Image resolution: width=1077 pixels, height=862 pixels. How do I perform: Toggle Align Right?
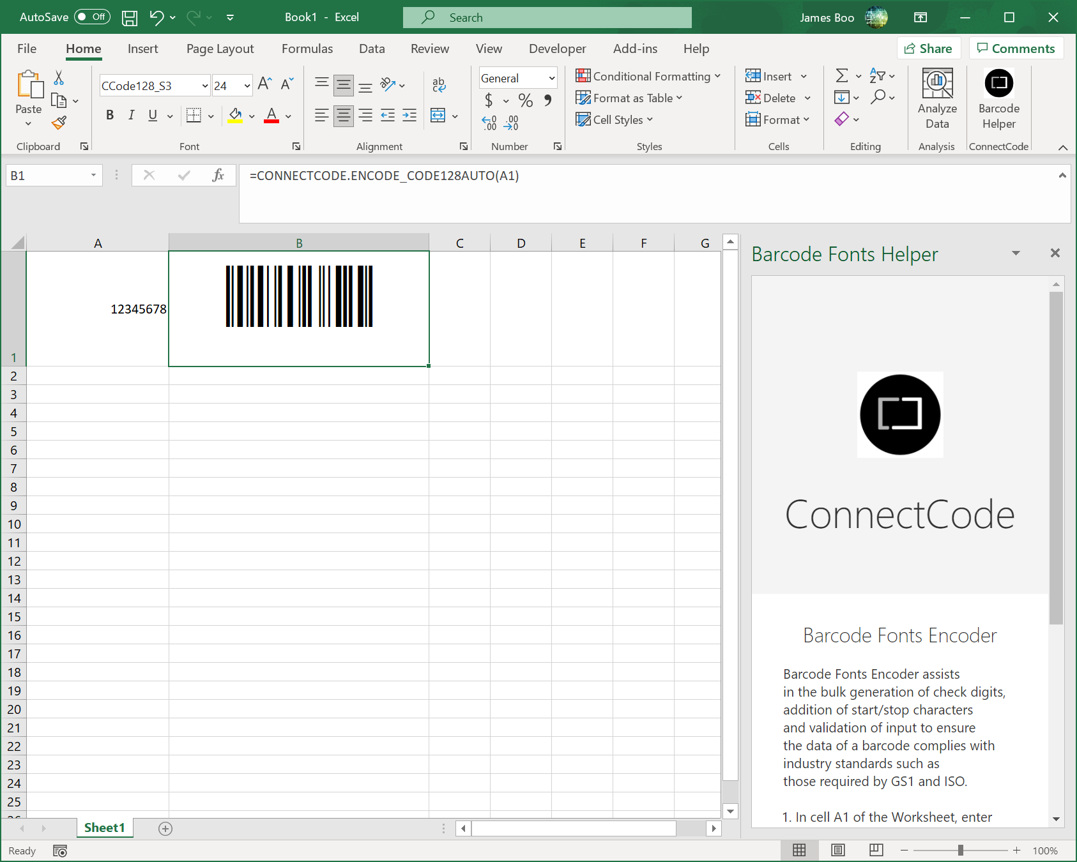pyautogui.click(x=365, y=116)
